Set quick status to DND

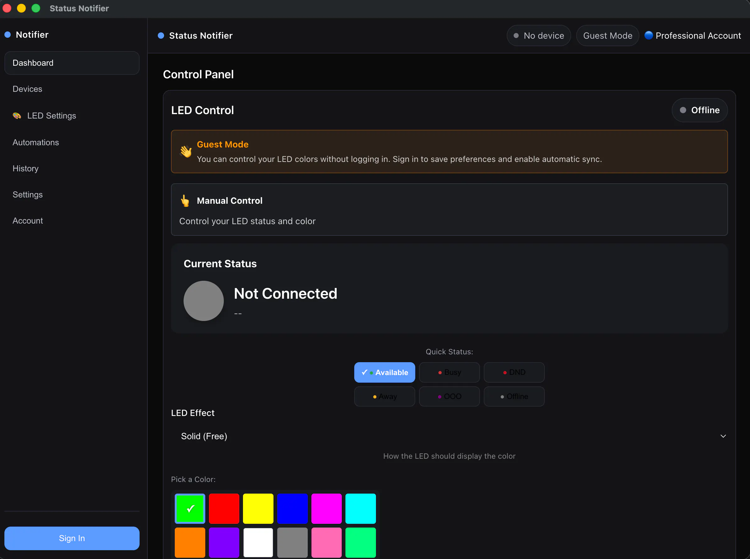pyautogui.click(x=514, y=372)
